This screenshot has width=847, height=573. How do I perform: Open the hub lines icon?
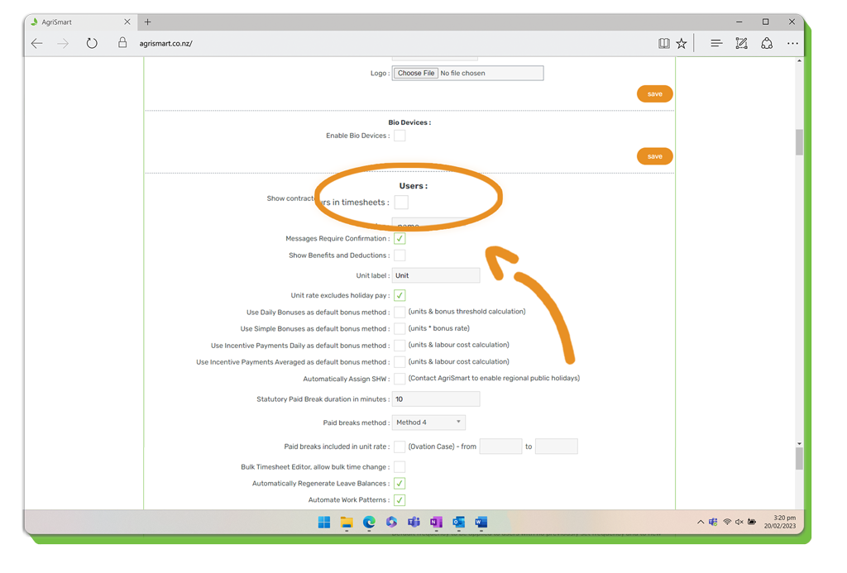tap(716, 44)
